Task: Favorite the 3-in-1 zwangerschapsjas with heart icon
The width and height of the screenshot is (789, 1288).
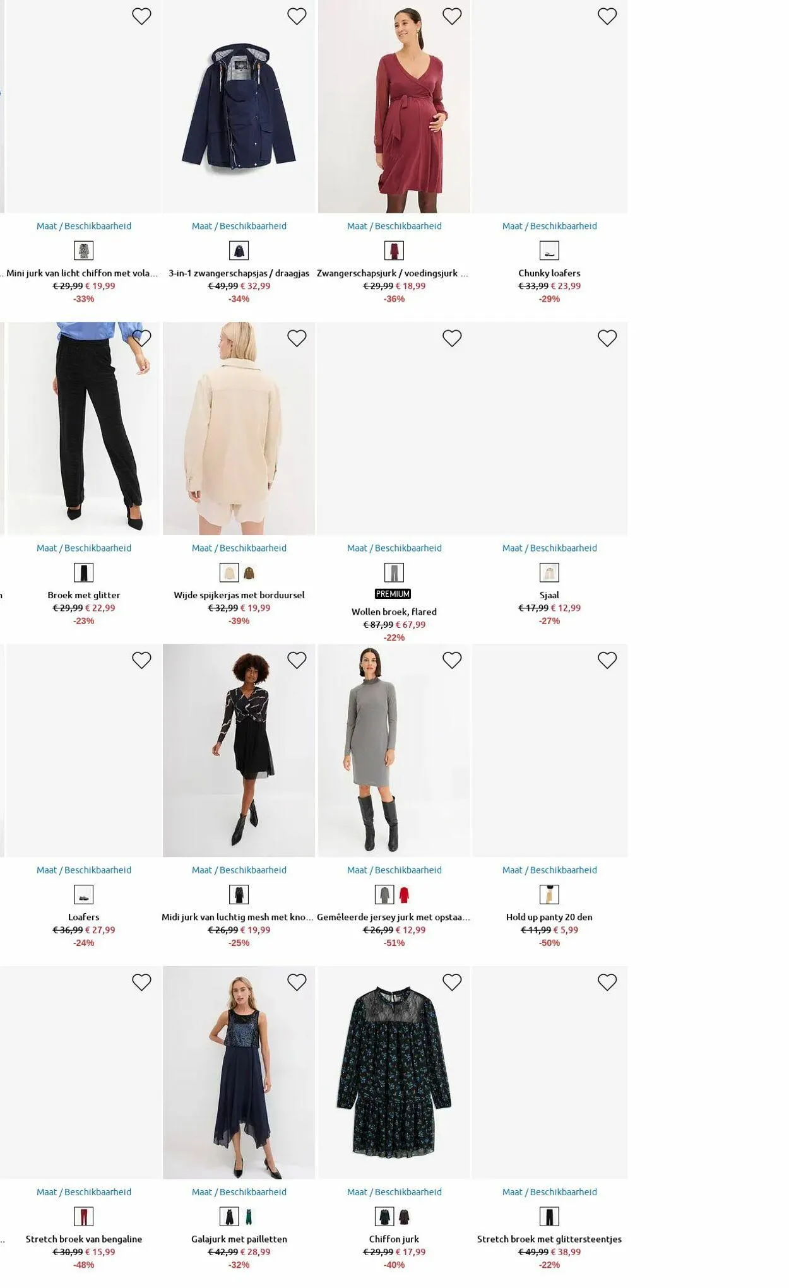Action: point(297,16)
